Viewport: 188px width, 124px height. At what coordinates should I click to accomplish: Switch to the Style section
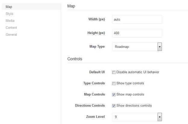pos(9,14)
